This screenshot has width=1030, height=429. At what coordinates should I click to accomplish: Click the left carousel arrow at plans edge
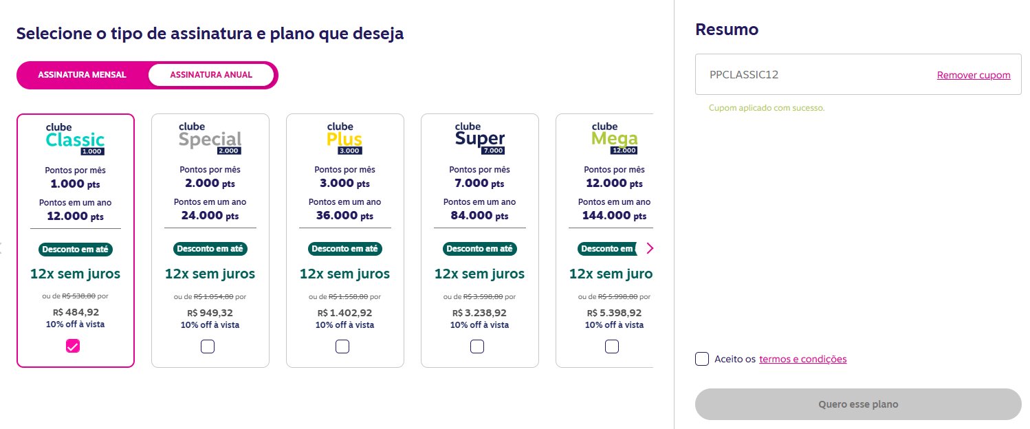[1, 248]
